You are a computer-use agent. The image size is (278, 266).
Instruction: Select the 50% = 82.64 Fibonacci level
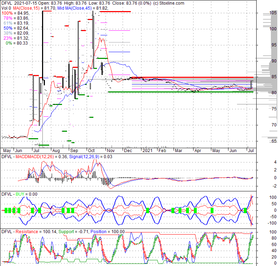[16, 28]
